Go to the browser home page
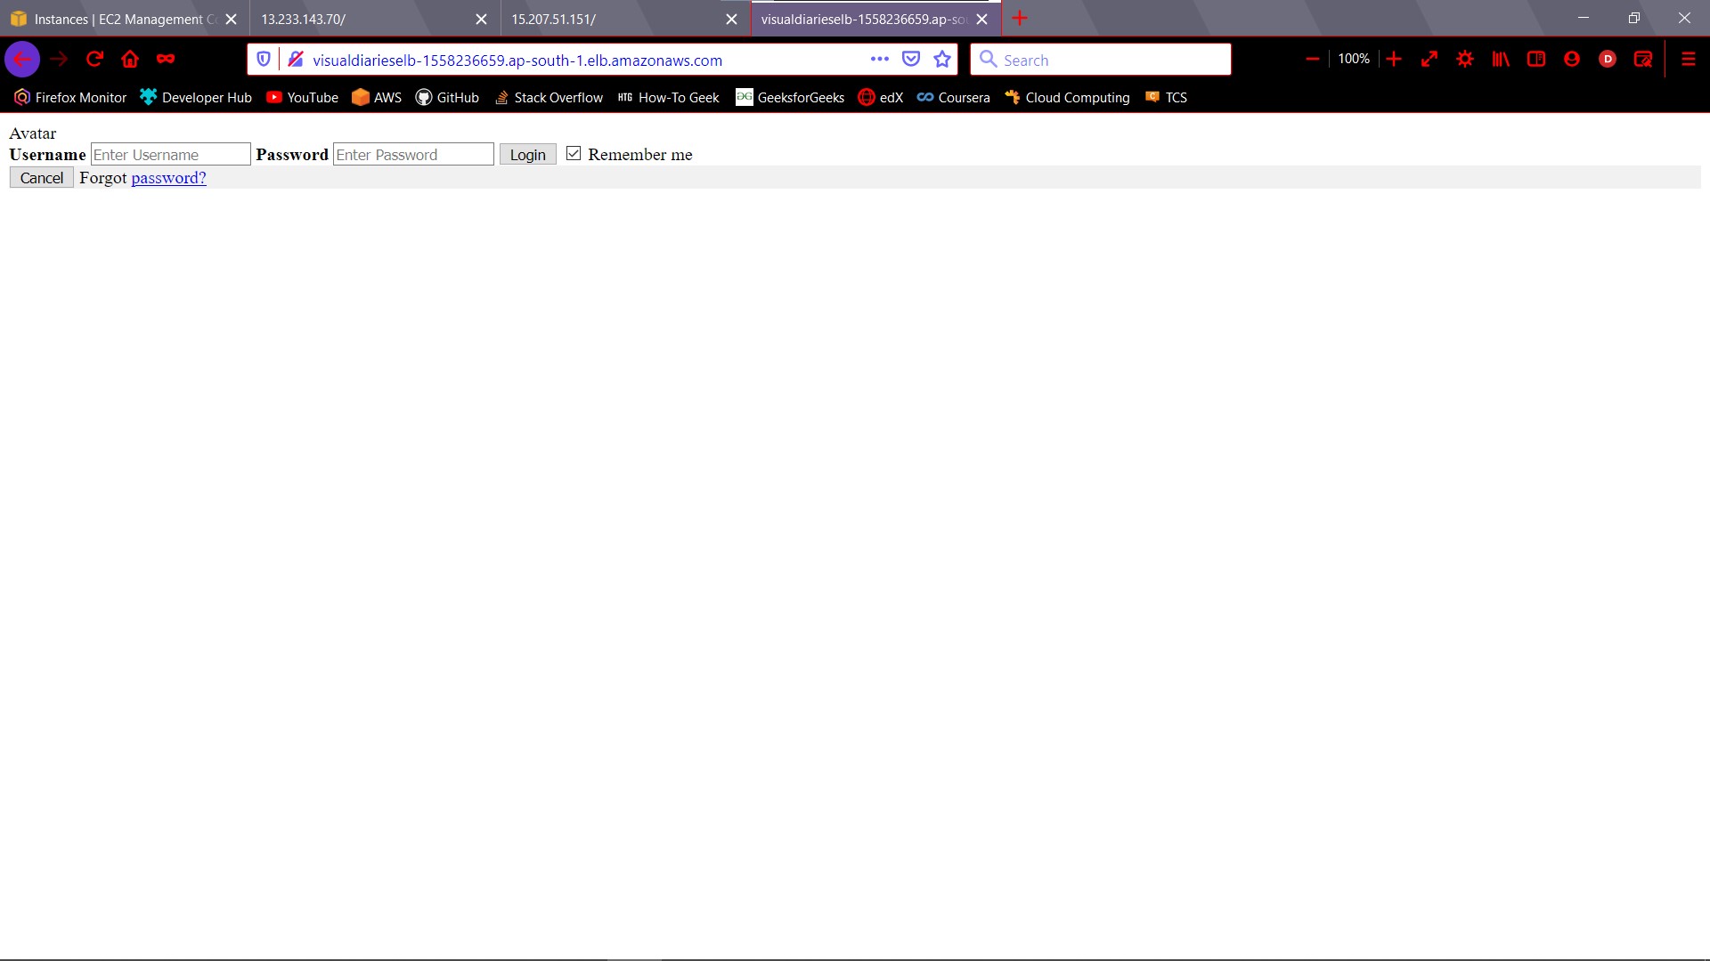Screen dimensions: 1710x961 click(x=130, y=60)
